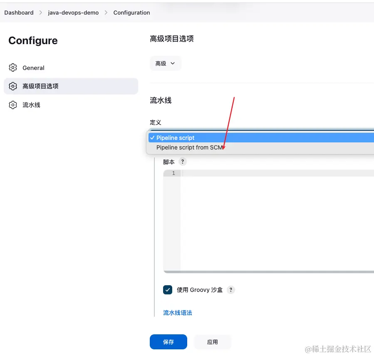The image size is (374, 356).
Task: Toggle the 使用 Groovy 沙盒 checkbox
Action: point(167,290)
